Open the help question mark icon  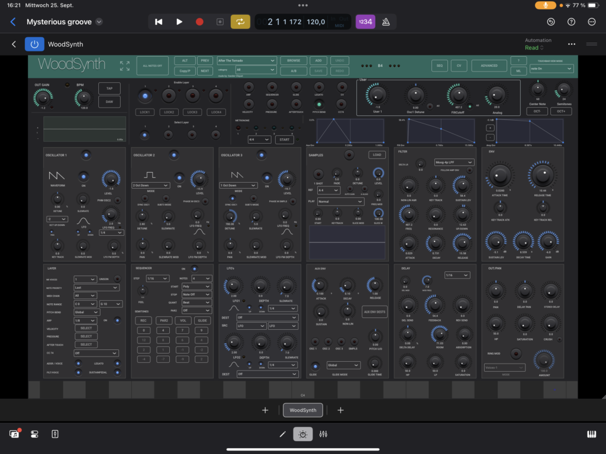(x=571, y=22)
